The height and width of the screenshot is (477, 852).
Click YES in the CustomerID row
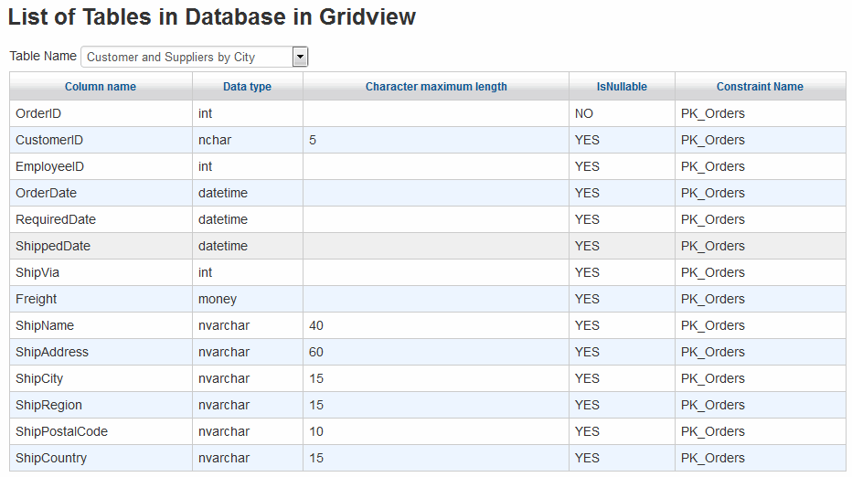click(622, 140)
